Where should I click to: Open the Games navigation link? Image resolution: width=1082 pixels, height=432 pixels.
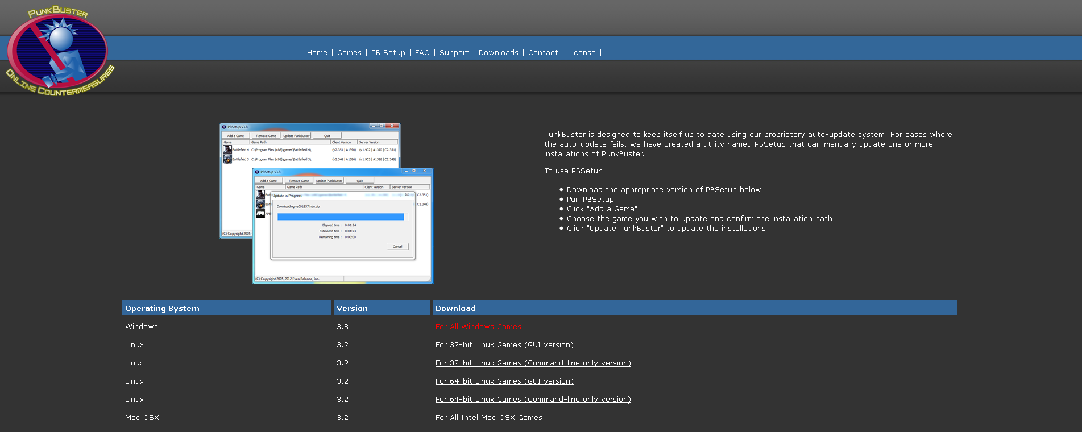pos(349,53)
